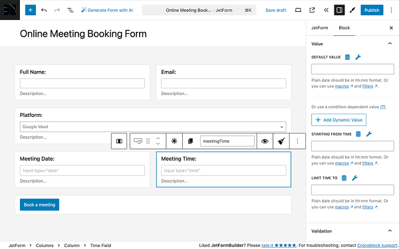
Task: Select Column in the breadcrumb
Action: [72, 246]
